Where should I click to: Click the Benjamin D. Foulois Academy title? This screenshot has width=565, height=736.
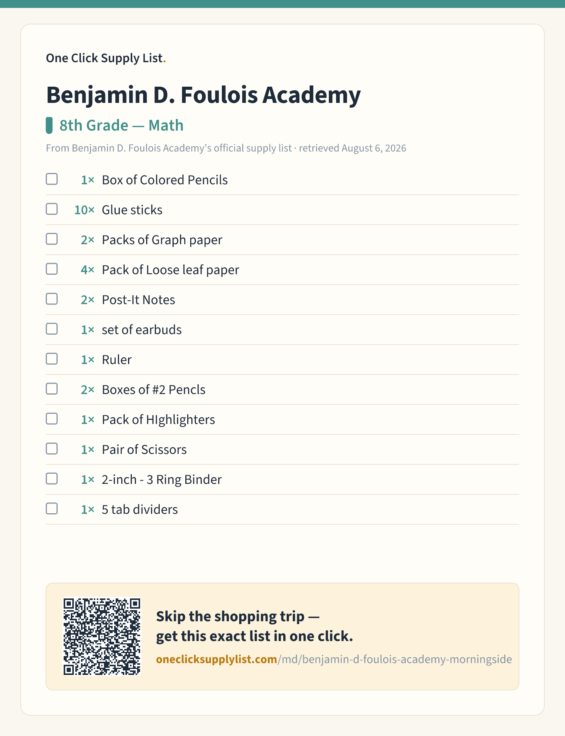[x=203, y=95]
